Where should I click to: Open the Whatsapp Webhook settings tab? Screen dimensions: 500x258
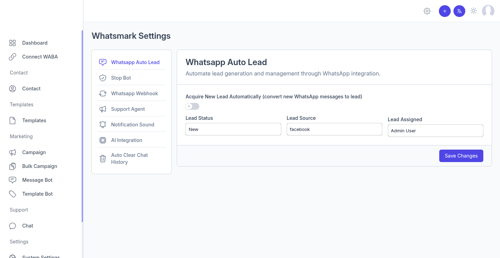tap(132, 94)
